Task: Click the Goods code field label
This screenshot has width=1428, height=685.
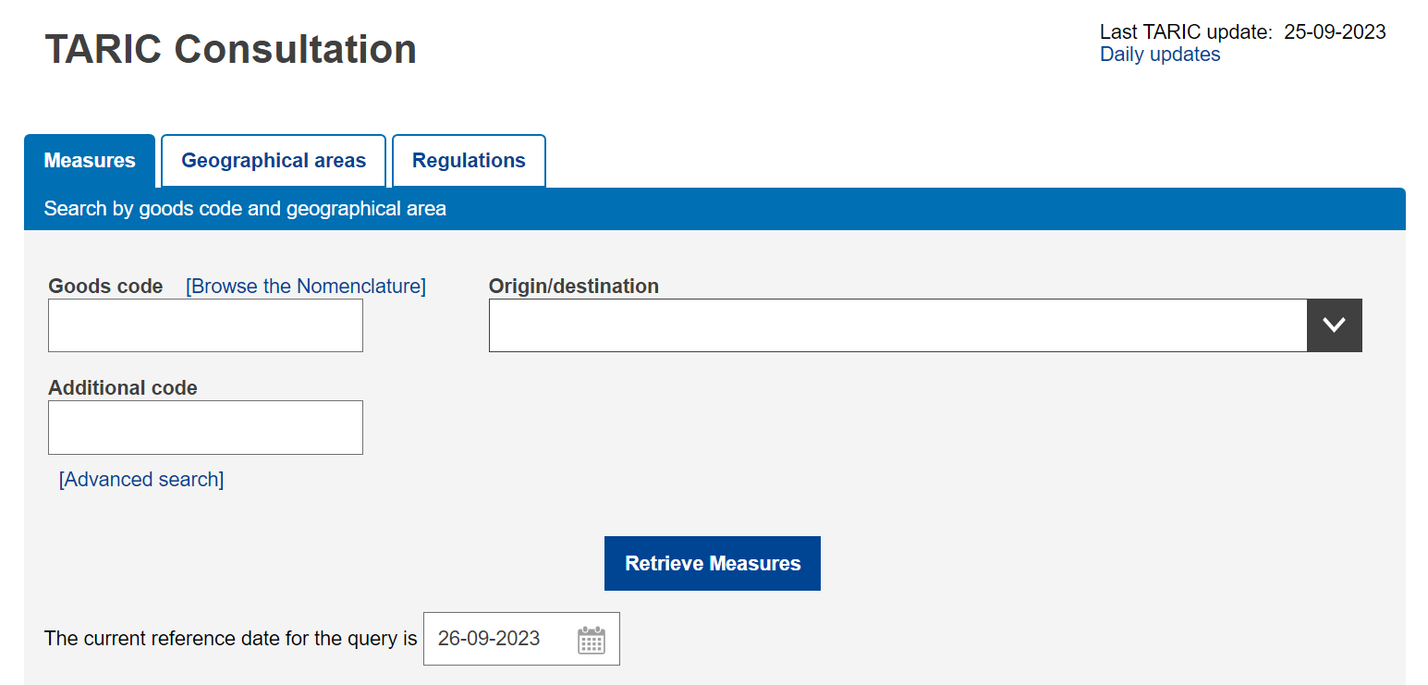Action: 105,287
